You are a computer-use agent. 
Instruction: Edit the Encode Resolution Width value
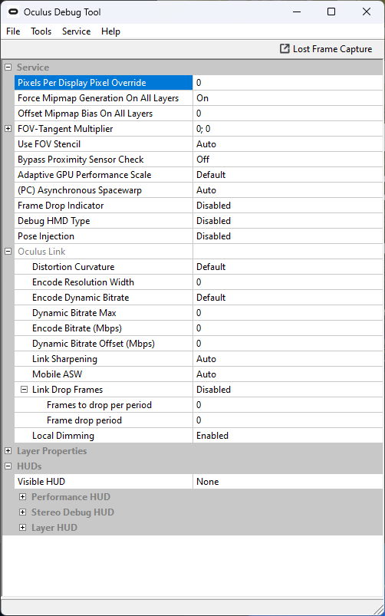[x=288, y=282]
